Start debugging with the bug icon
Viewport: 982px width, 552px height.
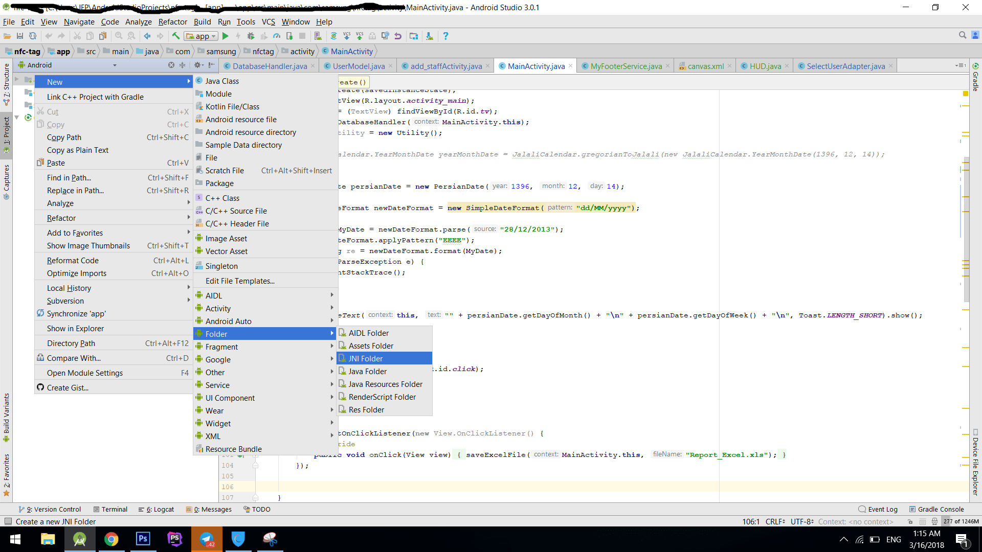(x=251, y=36)
